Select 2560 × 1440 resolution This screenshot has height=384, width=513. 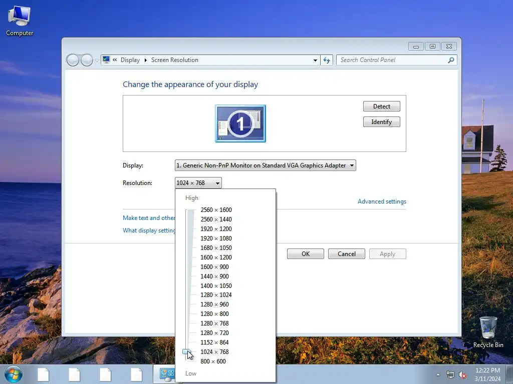click(x=216, y=219)
